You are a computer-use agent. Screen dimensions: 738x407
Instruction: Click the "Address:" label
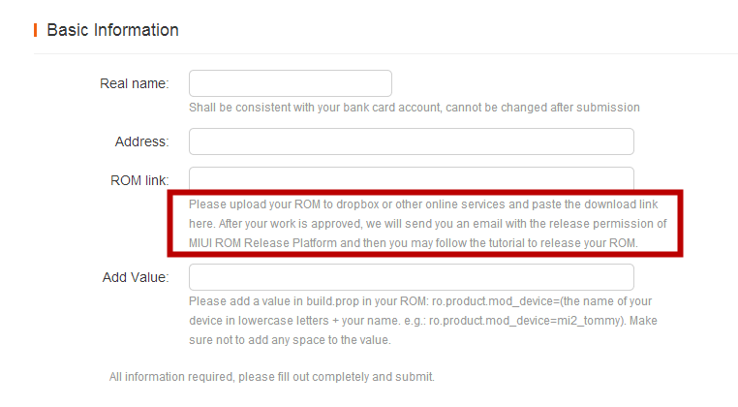141,141
